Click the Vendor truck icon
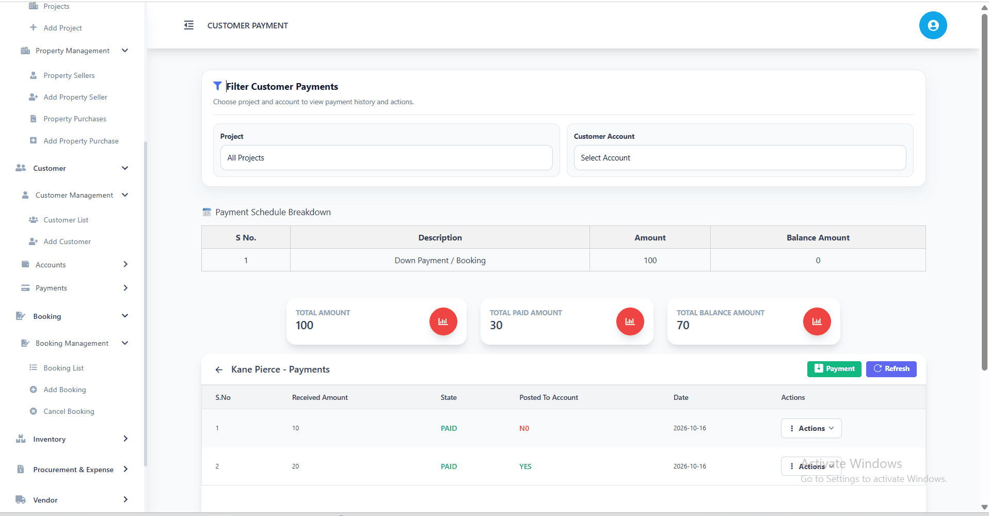Screen dimensions: 989x516 [21, 499]
